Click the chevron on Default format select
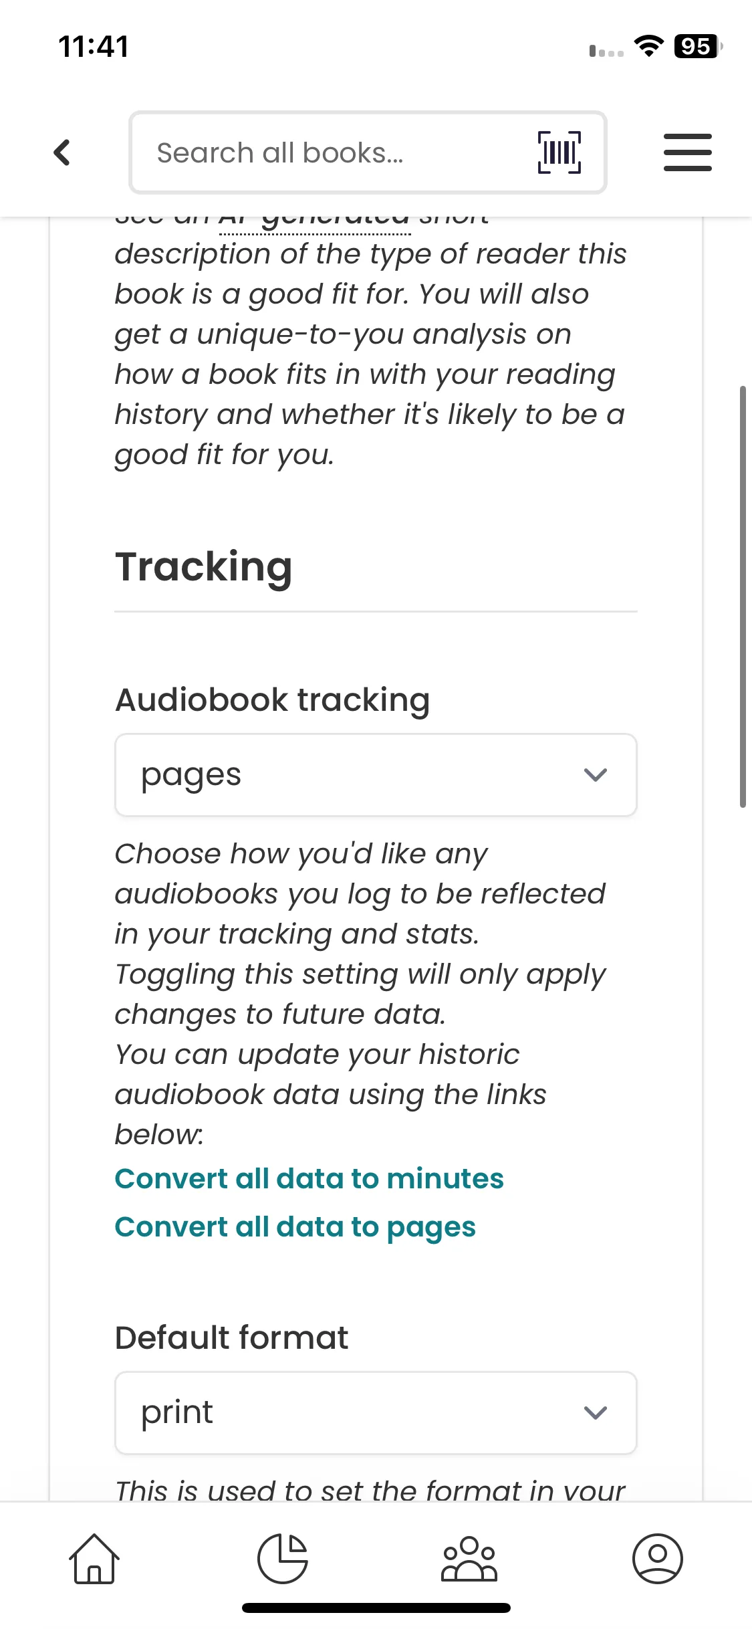Screen dimensions: 752x1629 pos(595,1412)
